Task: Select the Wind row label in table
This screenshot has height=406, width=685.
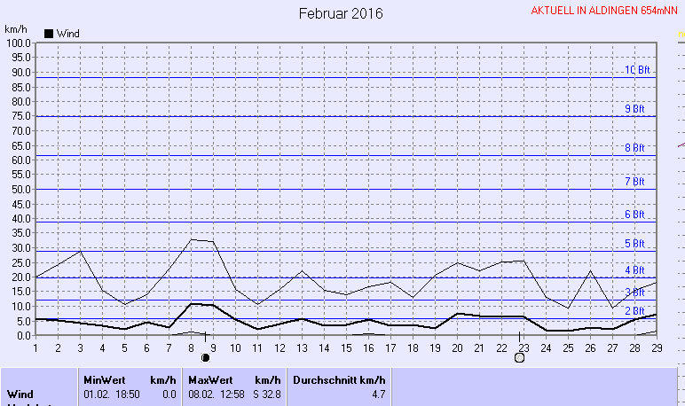Action: (x=21, y=394)
